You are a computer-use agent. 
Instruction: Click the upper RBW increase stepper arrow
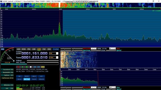95,48
